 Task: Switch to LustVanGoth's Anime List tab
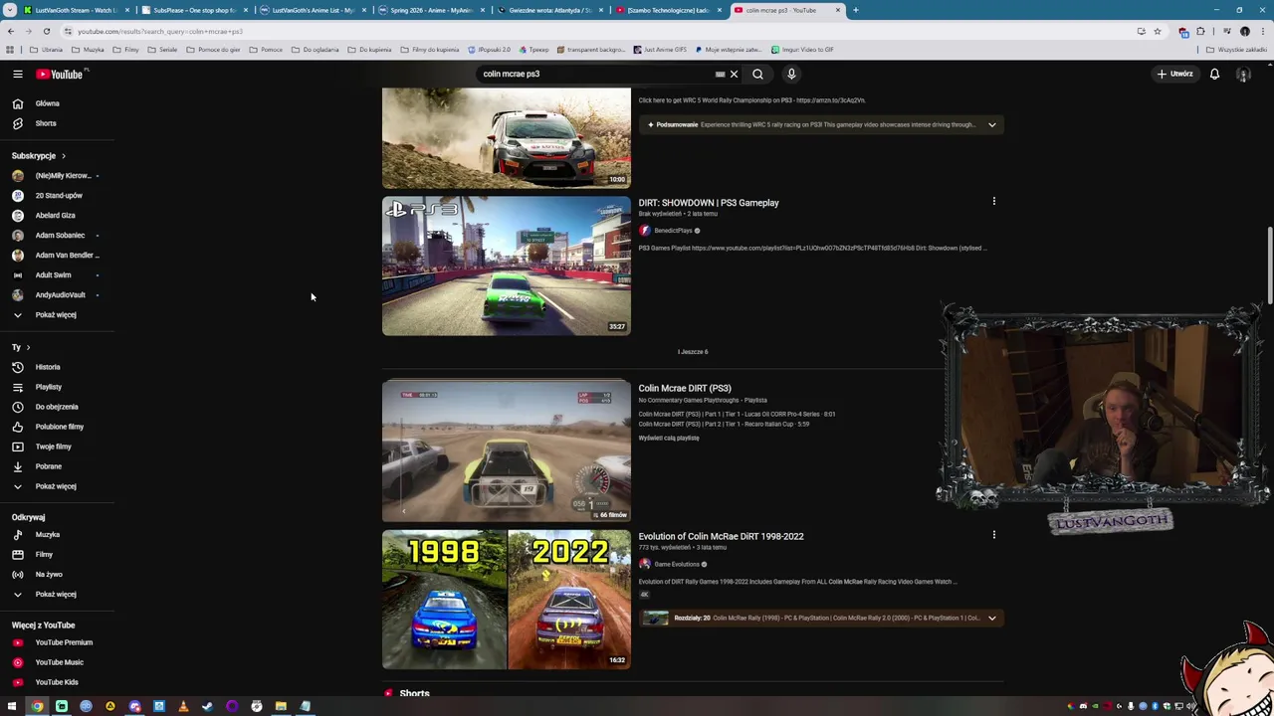313,10
